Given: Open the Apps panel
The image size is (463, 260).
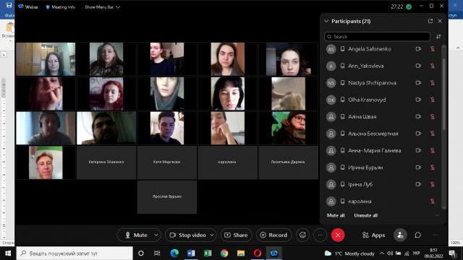Looking at the screenshot, I should (x=374, y=235).
